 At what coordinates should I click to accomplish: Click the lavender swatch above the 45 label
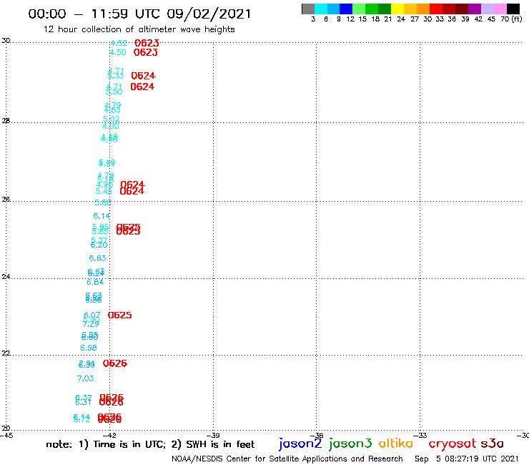(488, 9)
